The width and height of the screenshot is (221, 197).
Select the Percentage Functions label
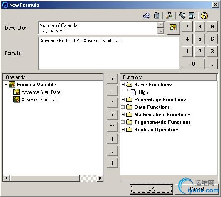click(160, 100)
